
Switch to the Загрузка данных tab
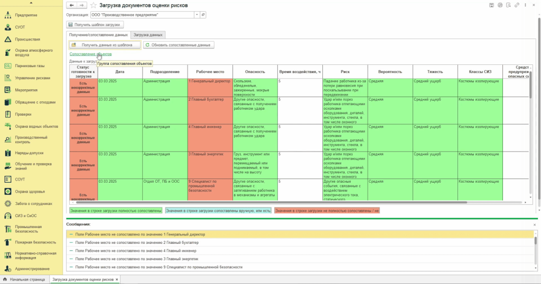point(148,35)
